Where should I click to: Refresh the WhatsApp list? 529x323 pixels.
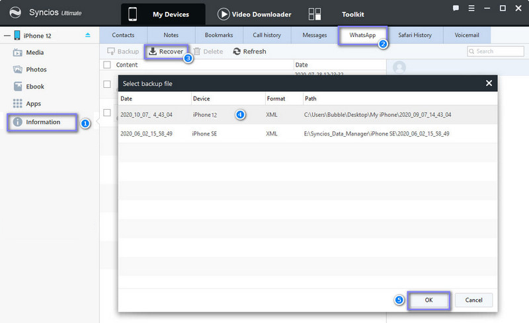tap(250, 52)
